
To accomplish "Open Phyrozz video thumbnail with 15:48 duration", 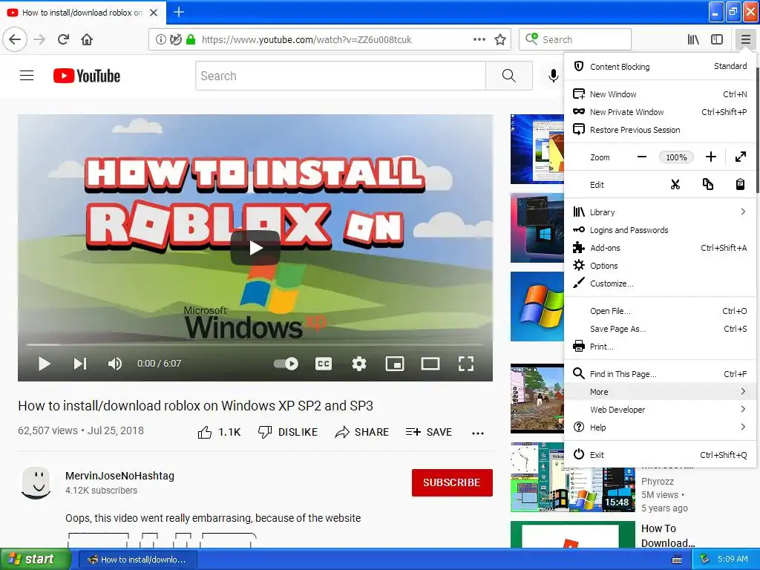I will (572, 477).
